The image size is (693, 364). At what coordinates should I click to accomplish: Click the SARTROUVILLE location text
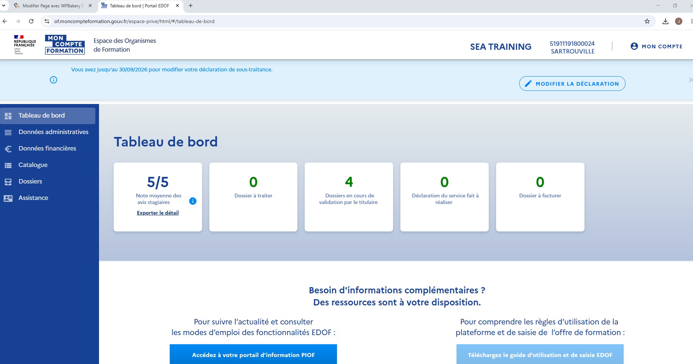click(573, 51)
